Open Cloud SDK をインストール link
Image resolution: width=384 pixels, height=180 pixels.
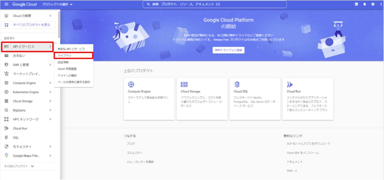point(303,153)
